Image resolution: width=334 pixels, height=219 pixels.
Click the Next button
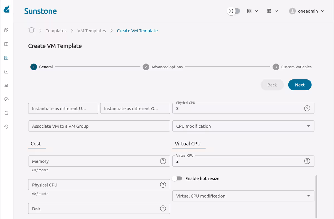(300, 85)
